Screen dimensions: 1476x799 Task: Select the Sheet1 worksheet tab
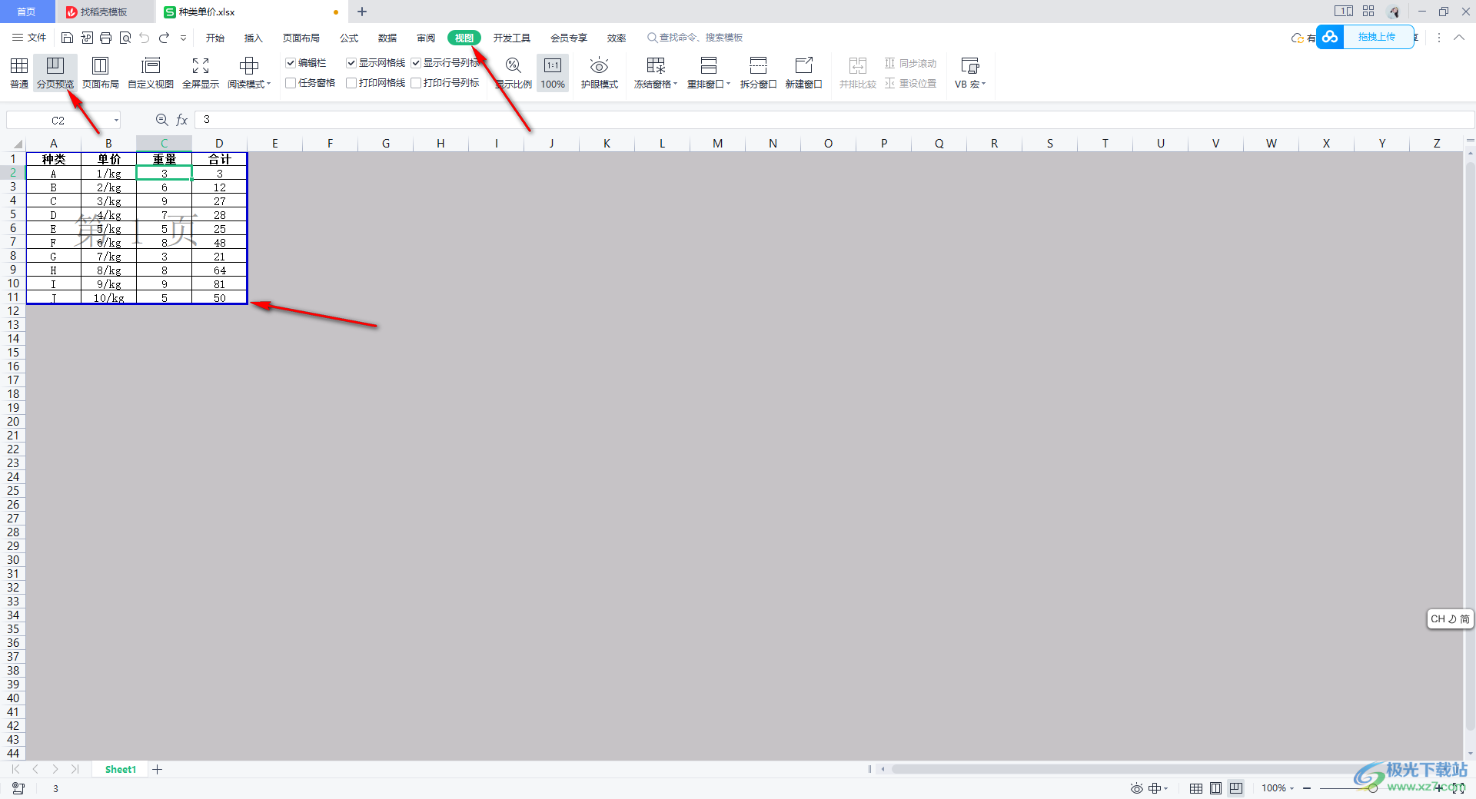121,769
